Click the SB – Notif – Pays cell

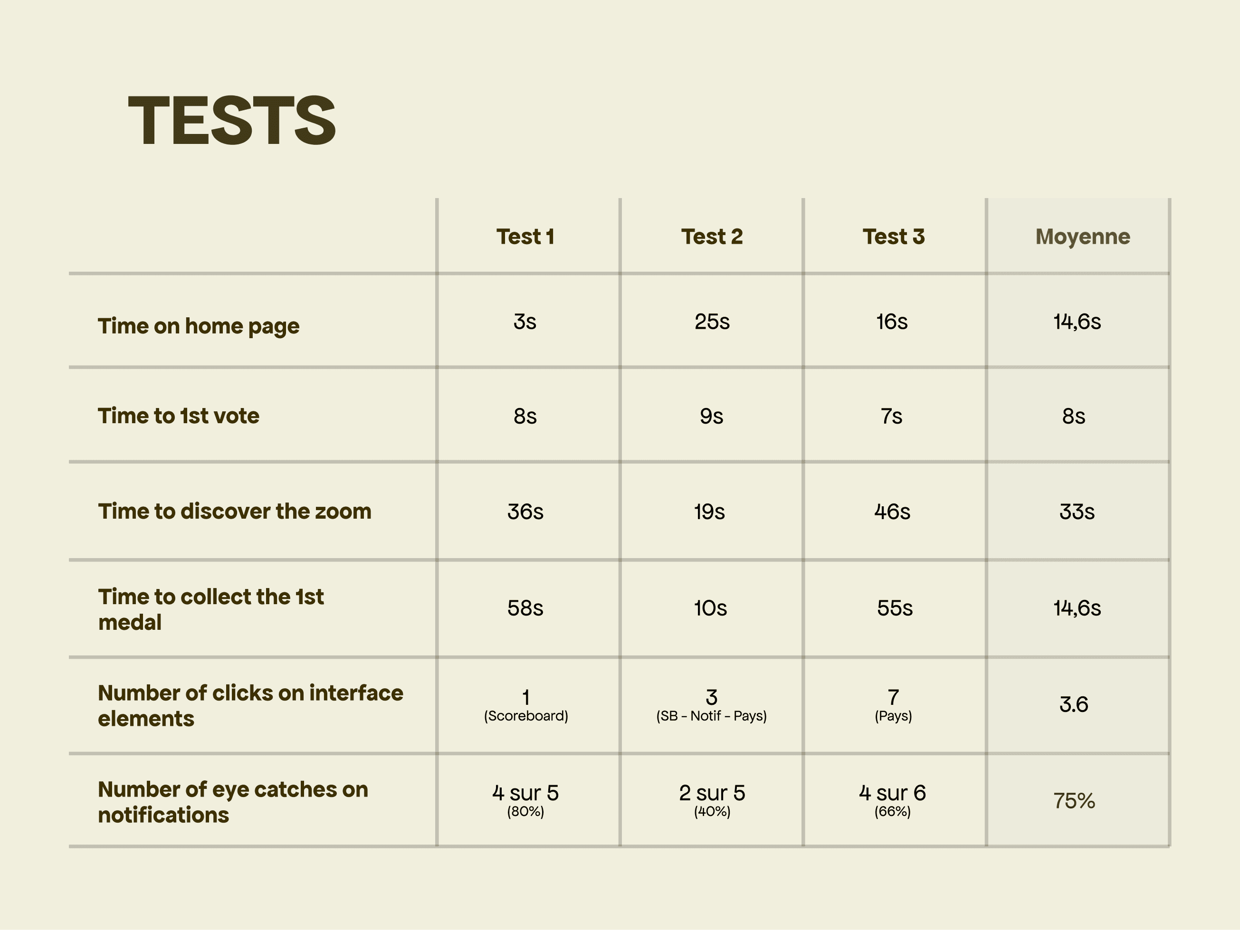point(711,706)
